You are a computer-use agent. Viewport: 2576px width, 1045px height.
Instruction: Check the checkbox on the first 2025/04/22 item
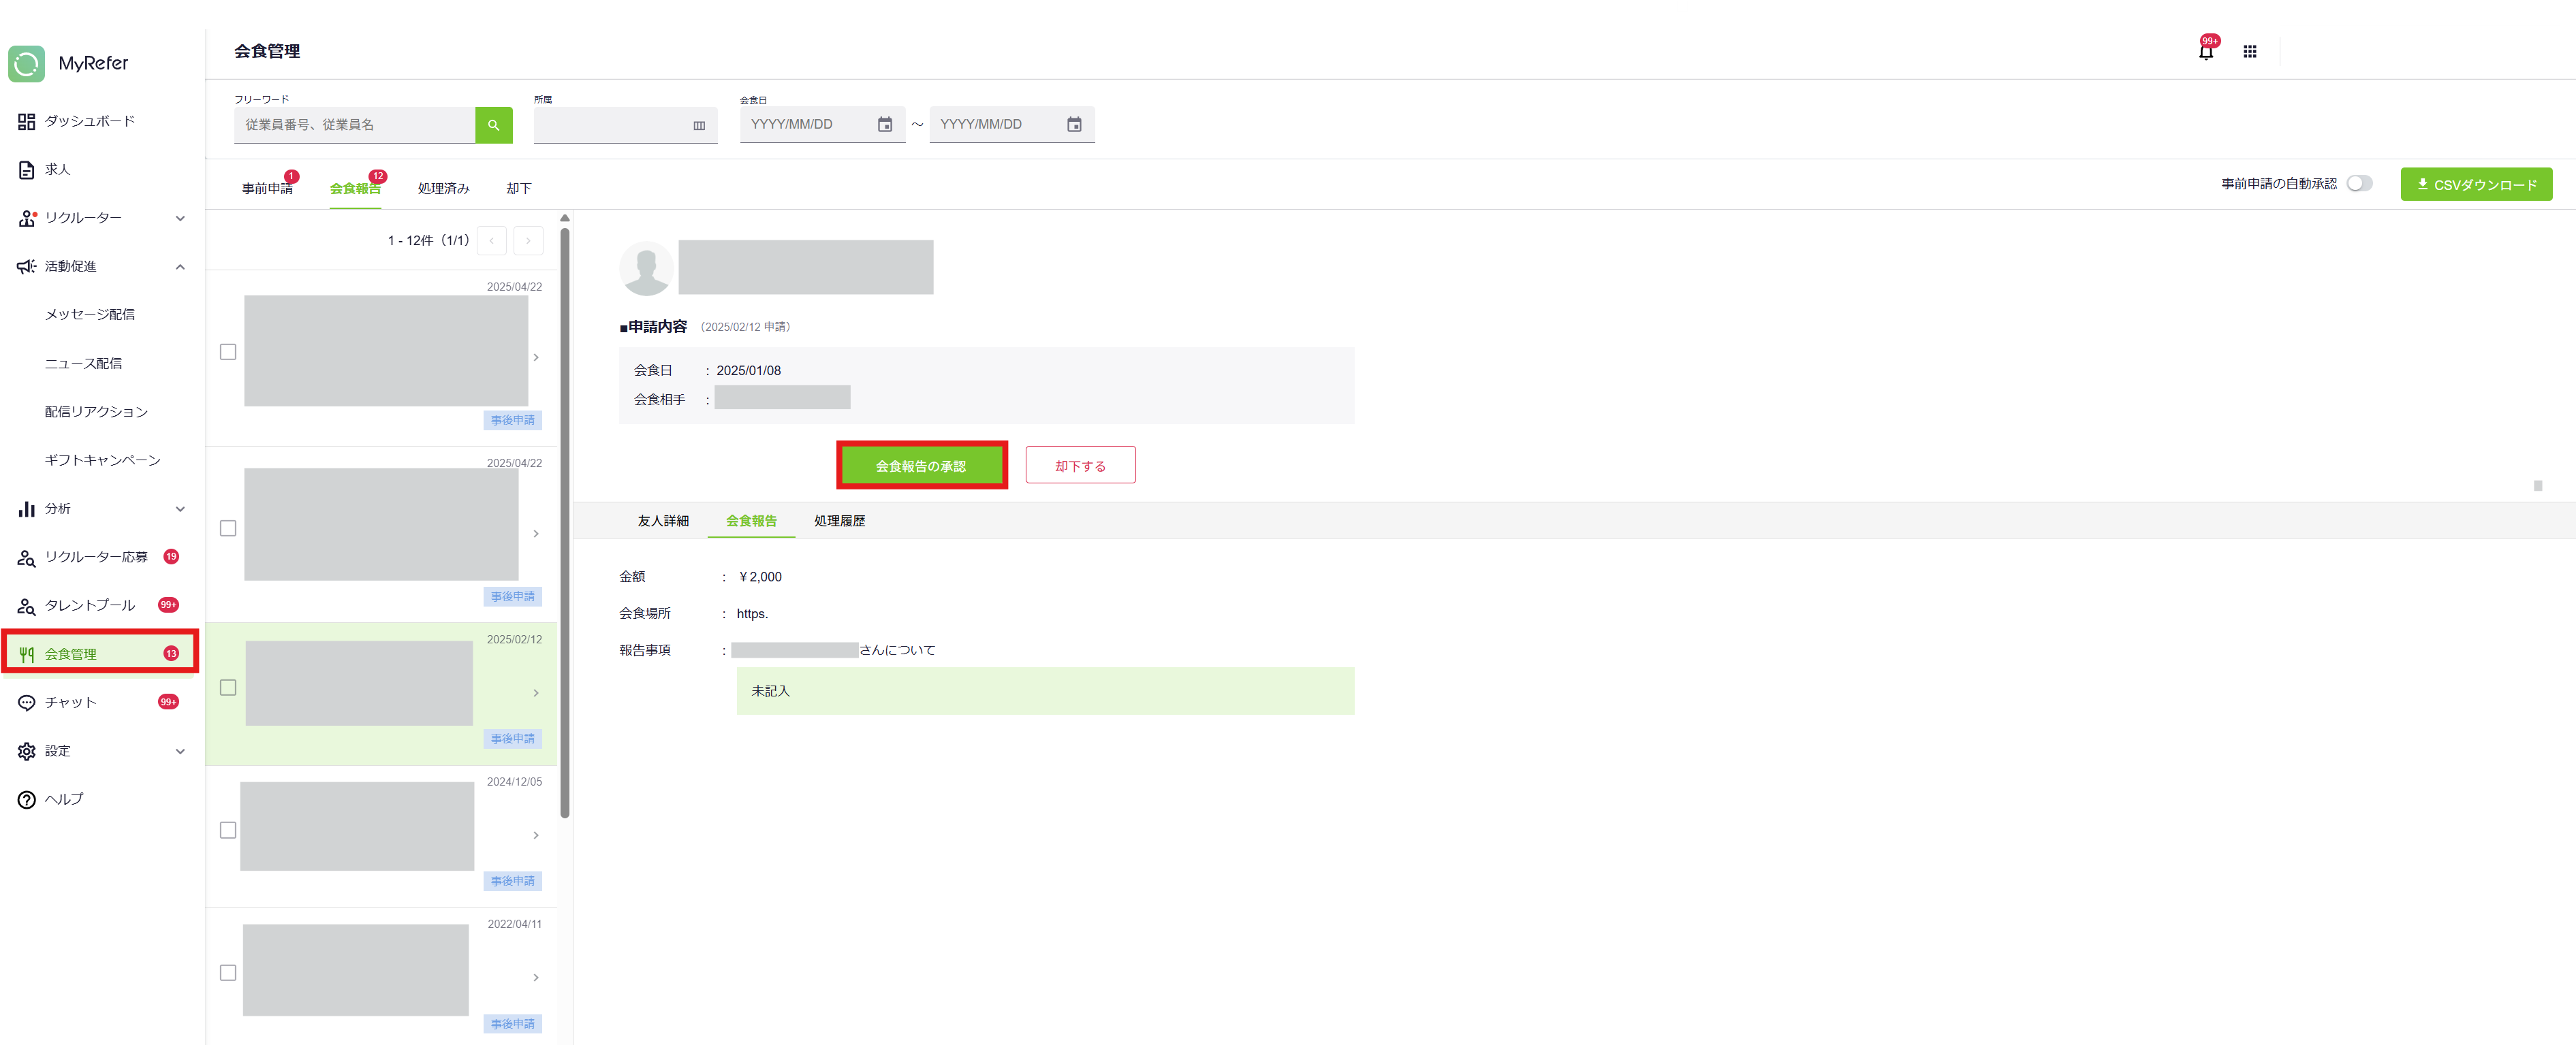228,352
